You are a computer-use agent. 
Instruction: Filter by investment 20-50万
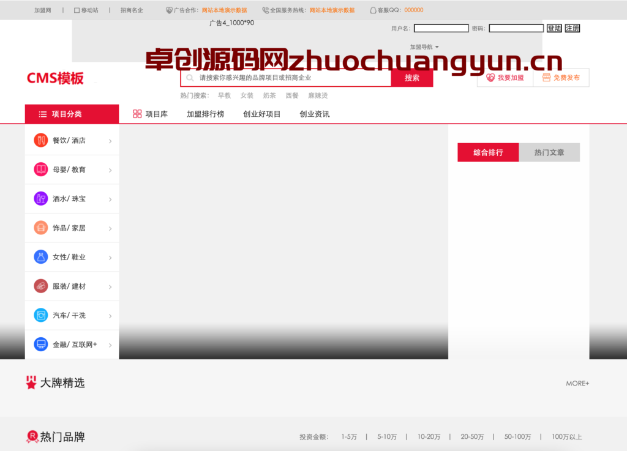point(472,436)
